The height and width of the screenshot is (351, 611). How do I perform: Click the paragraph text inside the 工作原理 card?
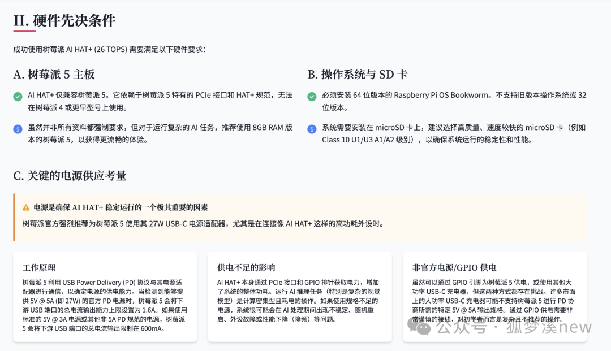(105, 305)
